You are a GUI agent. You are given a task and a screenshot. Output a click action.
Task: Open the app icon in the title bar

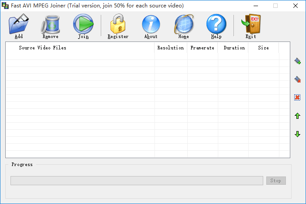(5, 6)
